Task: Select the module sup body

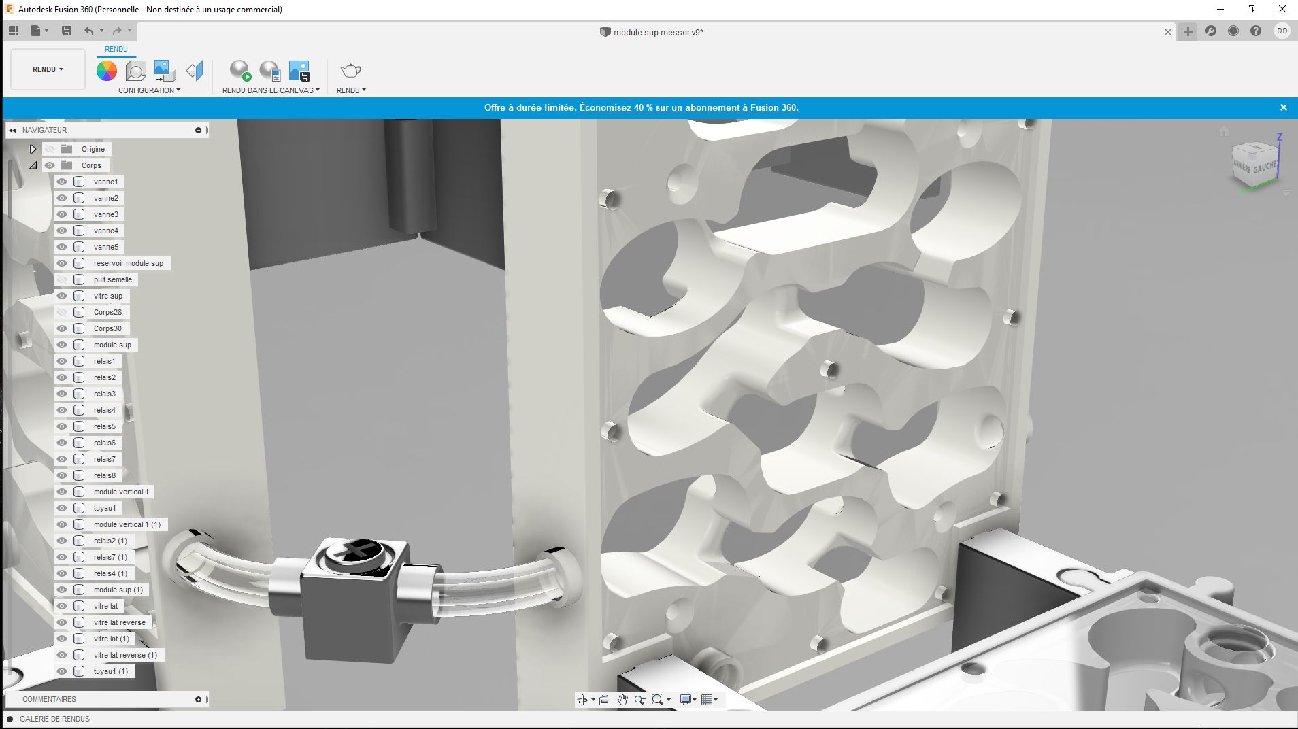Action: [112, 345]
